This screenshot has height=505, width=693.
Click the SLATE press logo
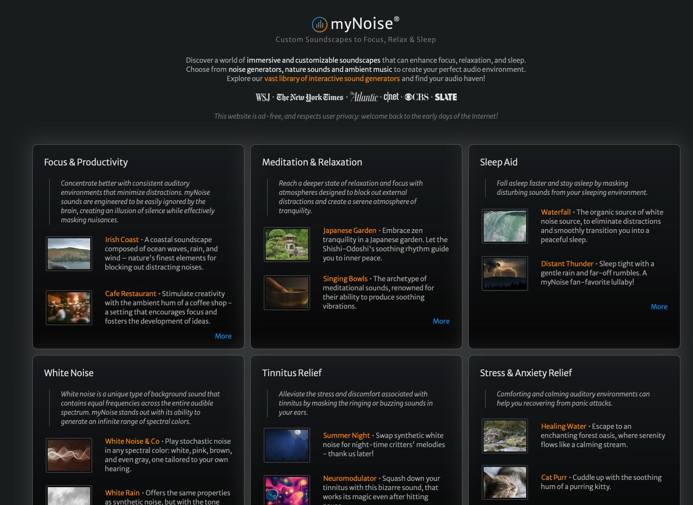coord(446,97)
